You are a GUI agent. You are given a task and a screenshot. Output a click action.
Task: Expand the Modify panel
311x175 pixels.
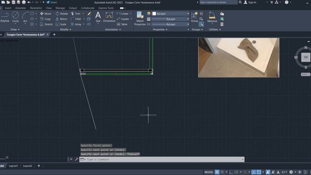66,29
